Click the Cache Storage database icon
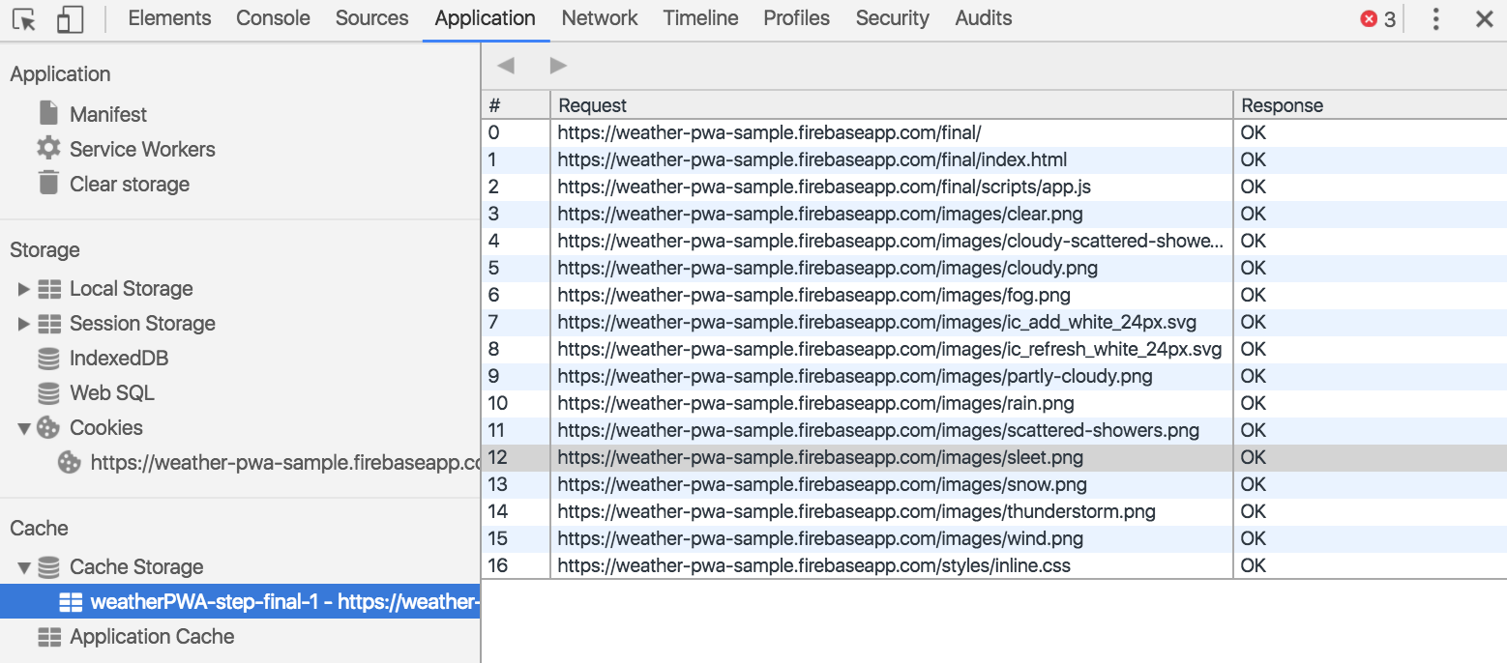Viewport: 1507px width, 663px height. pos(48,567)
